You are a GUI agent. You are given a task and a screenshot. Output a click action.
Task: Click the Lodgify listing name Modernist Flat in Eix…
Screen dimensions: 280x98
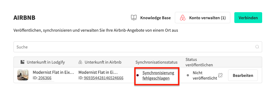pyautogui.click(x=53, y=73)
